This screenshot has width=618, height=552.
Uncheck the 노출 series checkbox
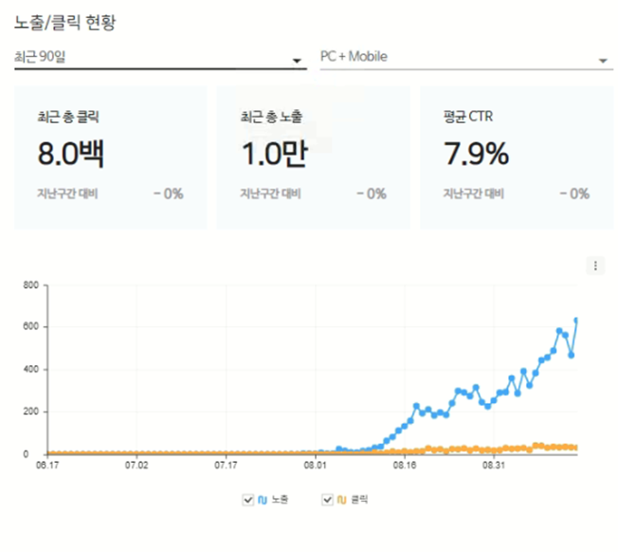pos(248,498)
